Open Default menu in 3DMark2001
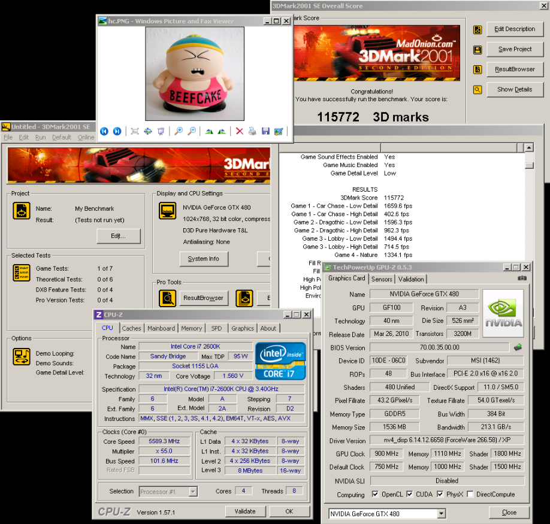This screenshot has height=524, width=550. (62, 137)
